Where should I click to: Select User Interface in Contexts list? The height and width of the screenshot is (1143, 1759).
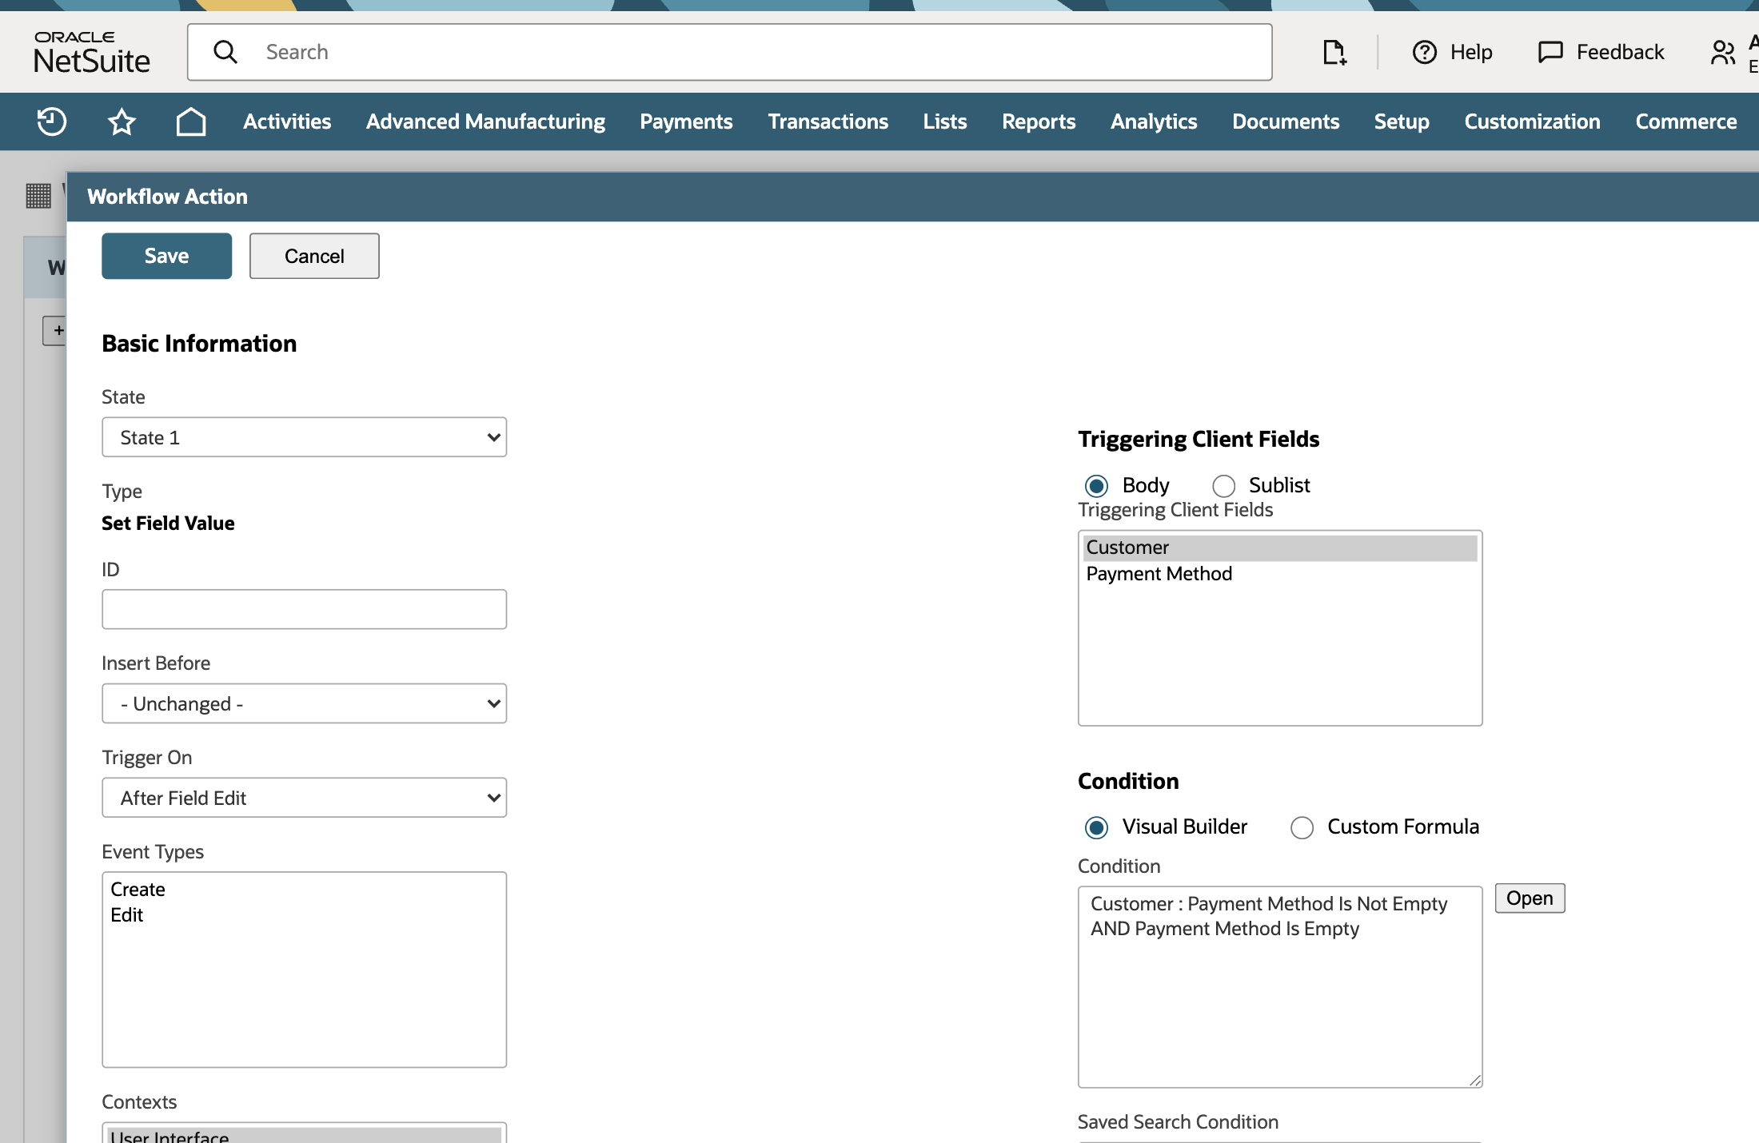[x=304, y=1136]
